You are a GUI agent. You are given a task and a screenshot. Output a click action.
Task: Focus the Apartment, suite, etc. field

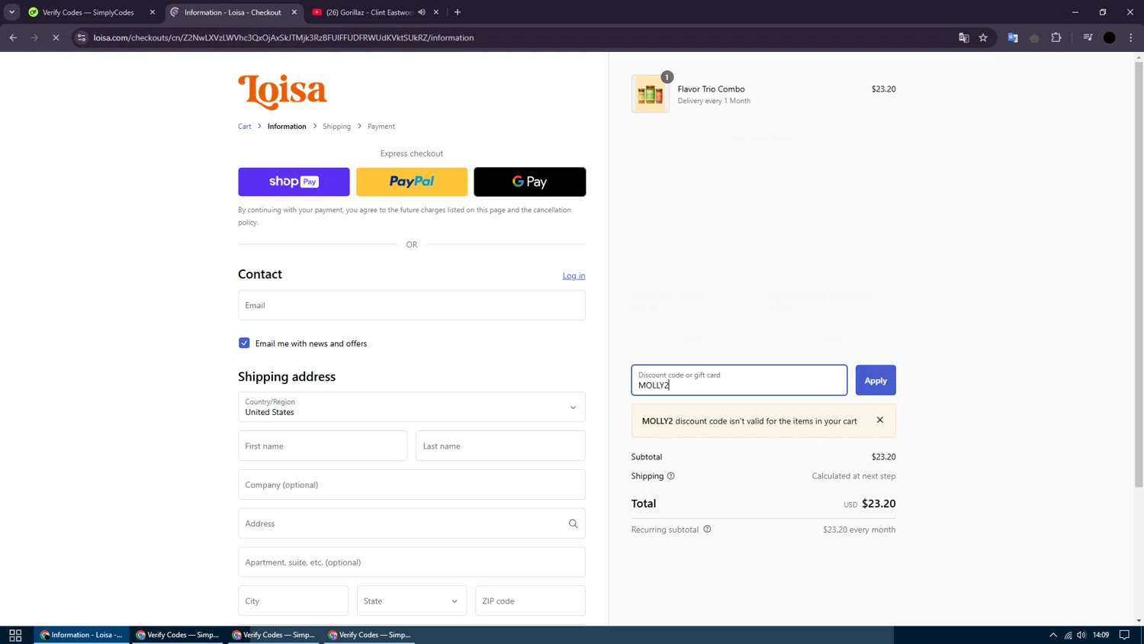pos(412,563)
